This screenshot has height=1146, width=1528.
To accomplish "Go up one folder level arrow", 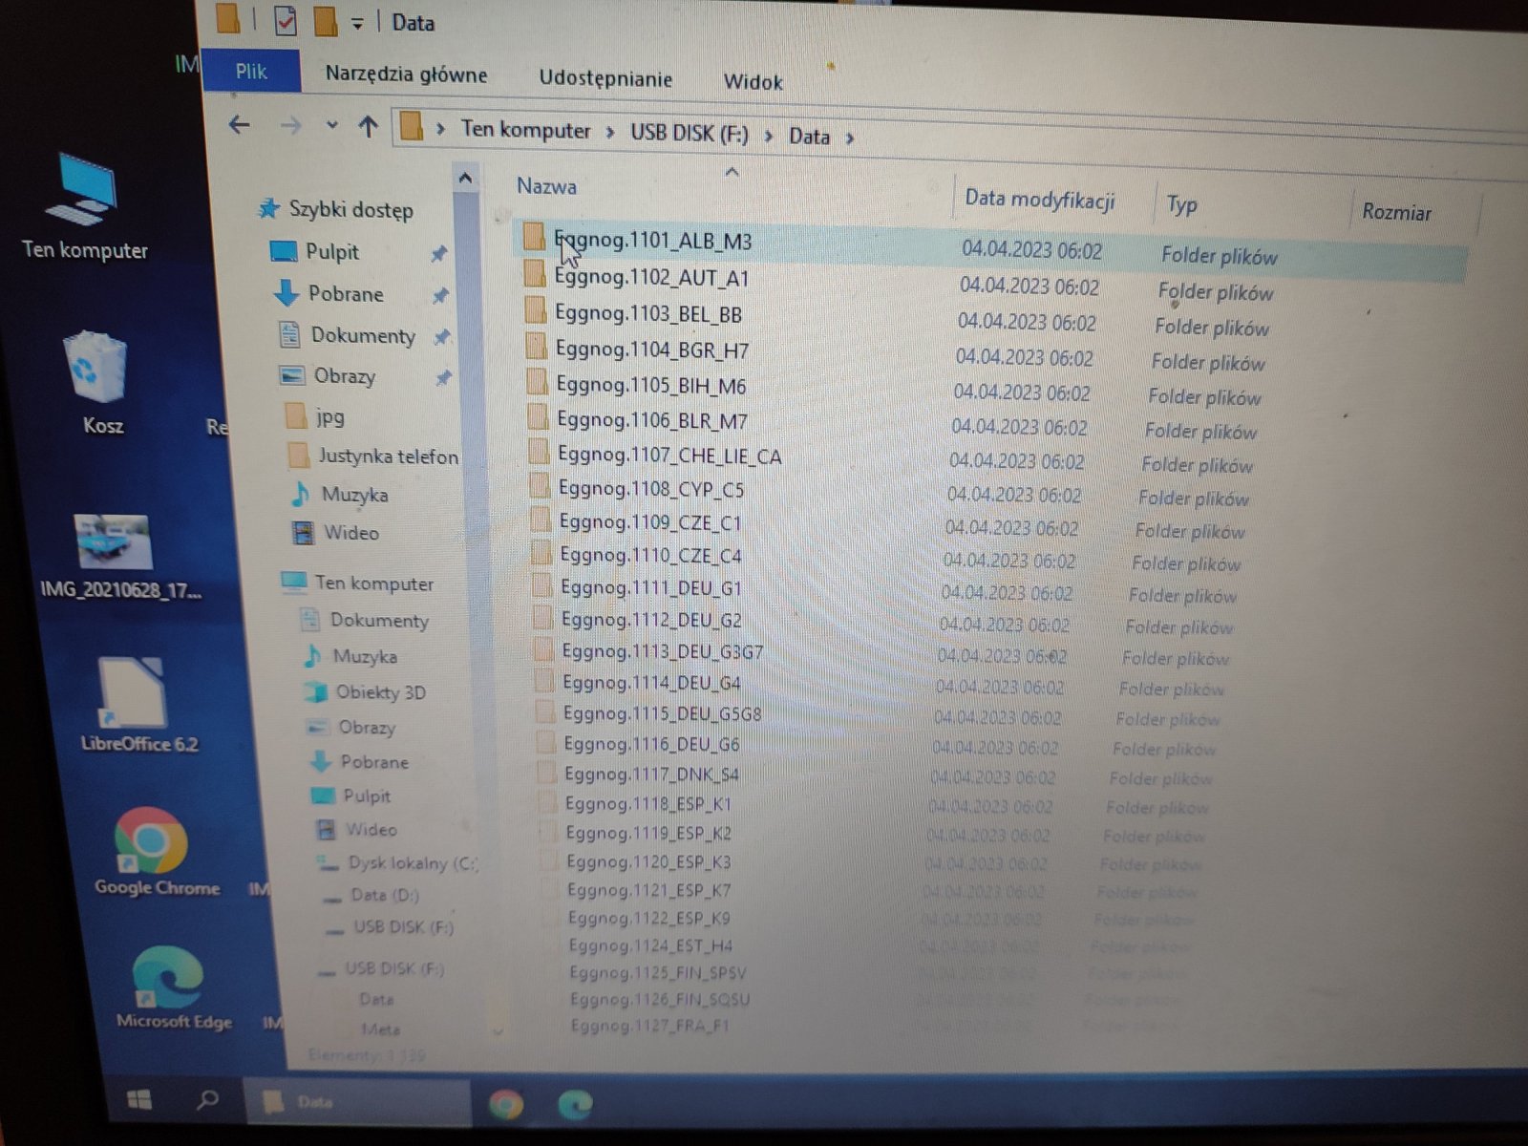I will tap(369, 126).
